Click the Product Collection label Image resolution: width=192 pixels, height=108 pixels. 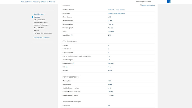coord(68,10)
